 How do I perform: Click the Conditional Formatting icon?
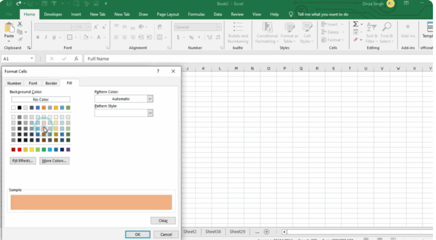point(267,27)
